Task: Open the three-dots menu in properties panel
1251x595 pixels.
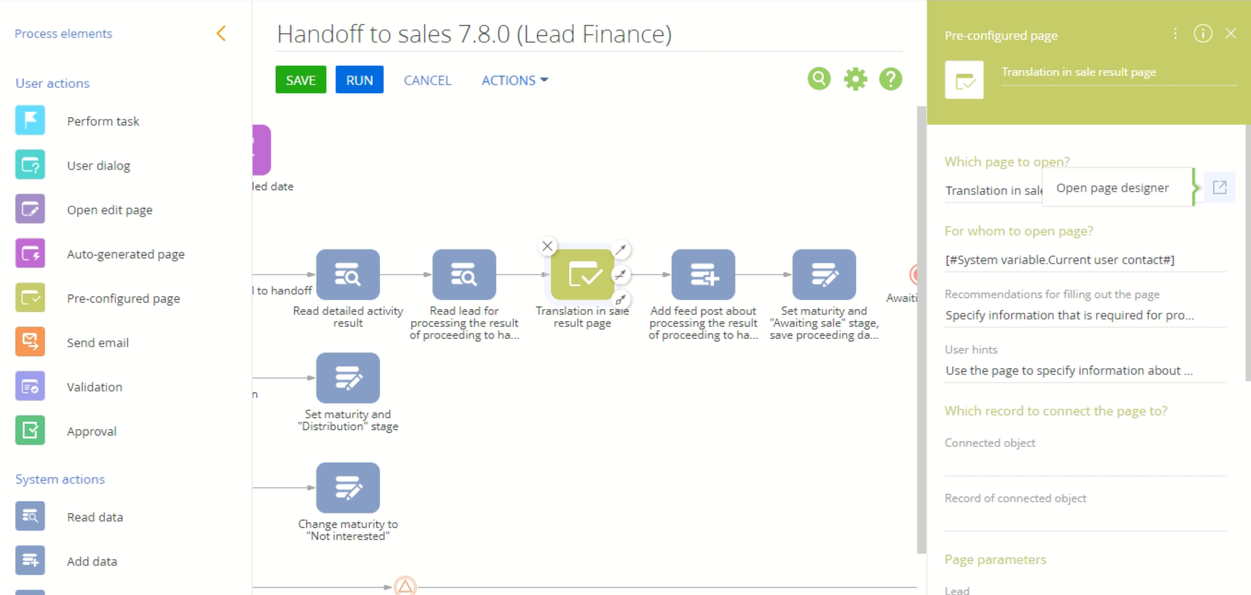Action: pos(1175,33)
